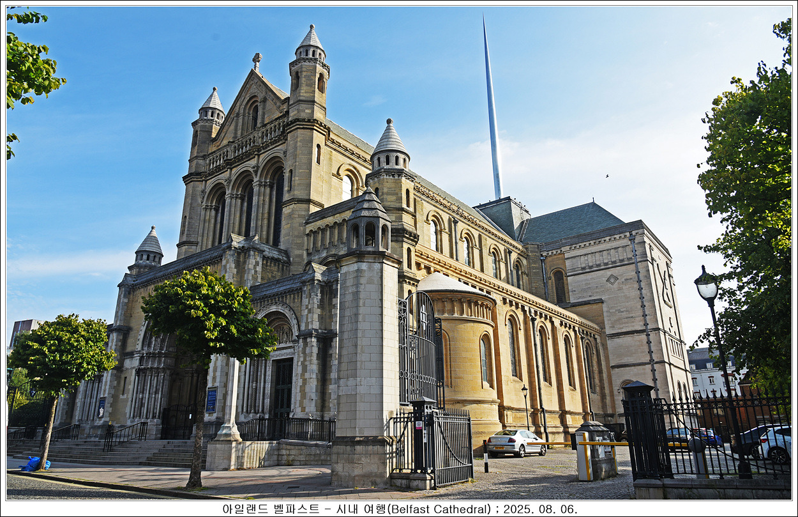This screenshot has height=517, width=798.
Task: Click the bird flying in the sky
Action: click(x=606, y=176)
